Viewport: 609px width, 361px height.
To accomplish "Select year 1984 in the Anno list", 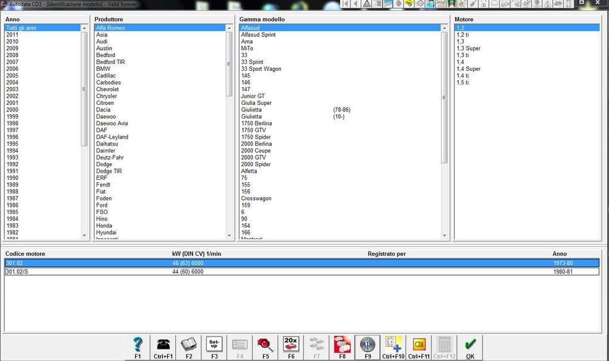I will tap(43, 219).
